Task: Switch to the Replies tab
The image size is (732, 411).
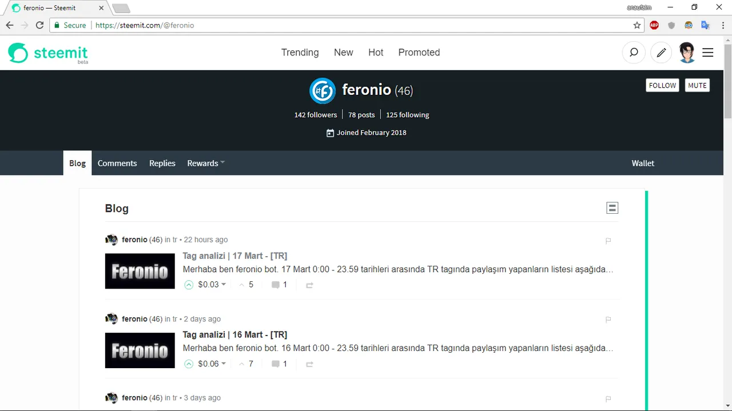Action: (x=162, y=163)
